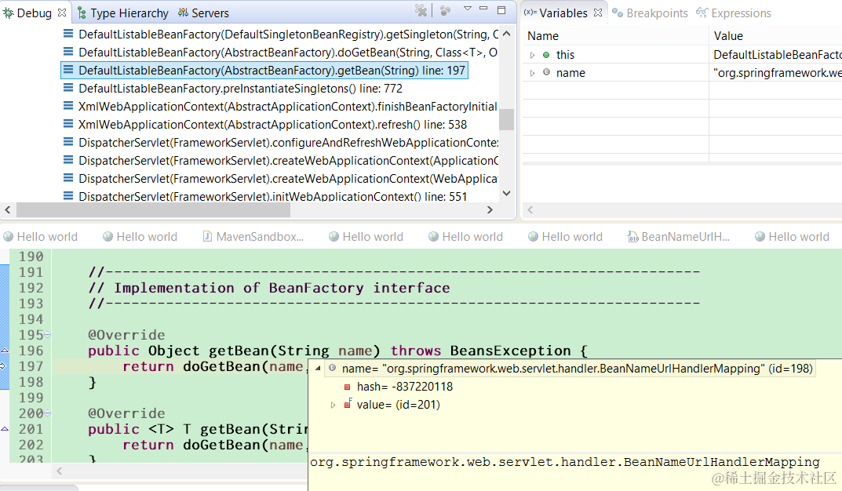This screenshot has width=842, height=491.
Task: Click the BeanNameUrlH editor tab class icon
Action: pyautogui.click(x=633, y=237)
